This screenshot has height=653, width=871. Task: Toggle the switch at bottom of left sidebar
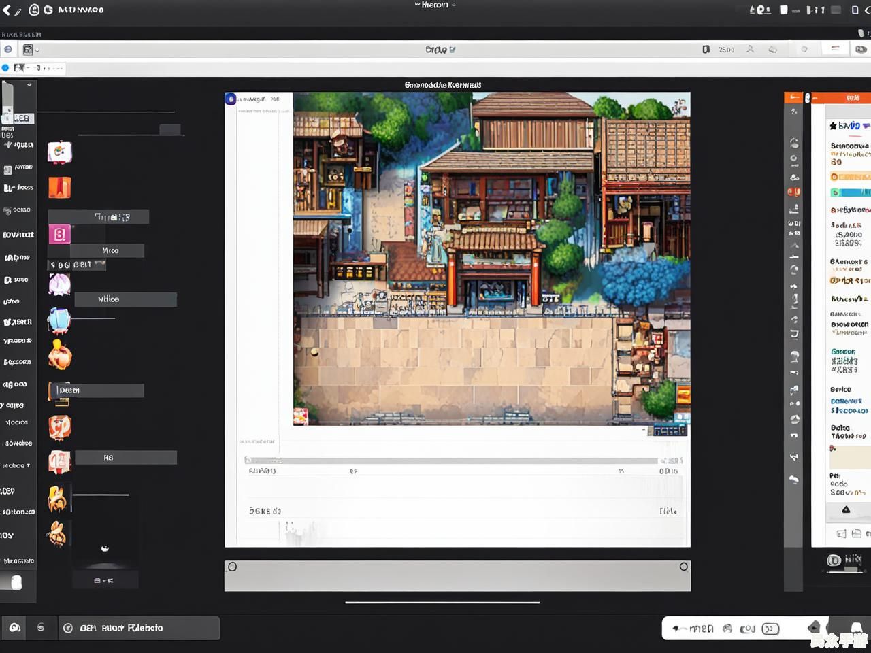tap(12, 582)
